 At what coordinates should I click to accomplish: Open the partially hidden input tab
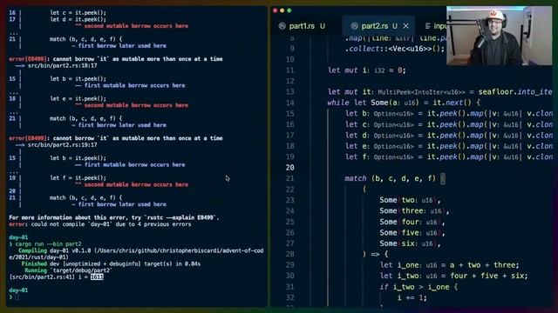pyautogui.click(x=436, y=26)
